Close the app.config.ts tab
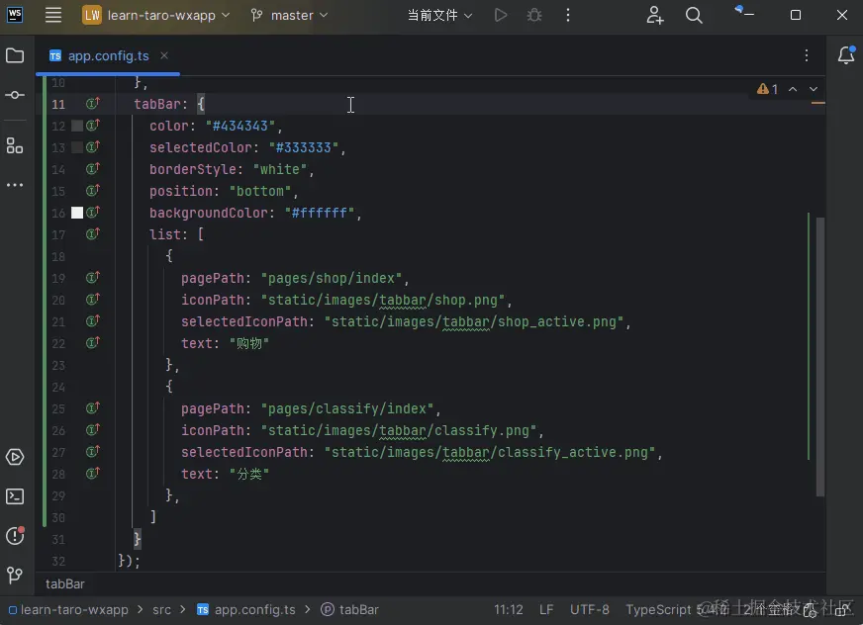The height and width of the screenshot is (625, 863). (164, 55)
